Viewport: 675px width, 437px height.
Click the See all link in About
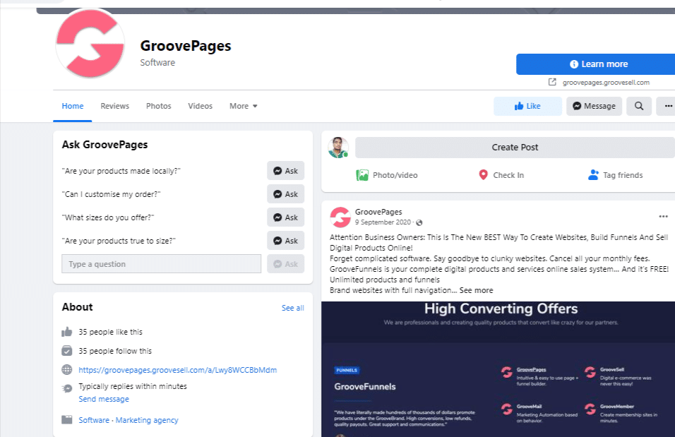click(293, 308)
